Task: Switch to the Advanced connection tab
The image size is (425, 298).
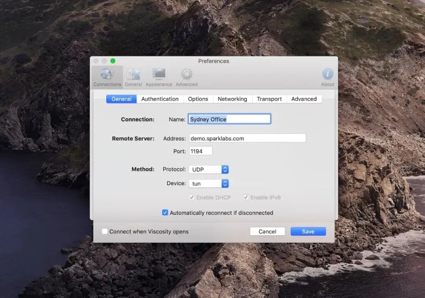Action: [304, 99]
